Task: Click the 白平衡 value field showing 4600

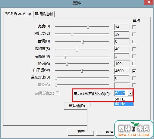Action: [122, 71]
